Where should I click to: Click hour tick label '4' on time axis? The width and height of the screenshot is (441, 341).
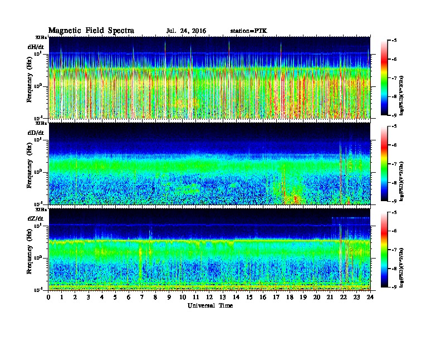(102, 298)
